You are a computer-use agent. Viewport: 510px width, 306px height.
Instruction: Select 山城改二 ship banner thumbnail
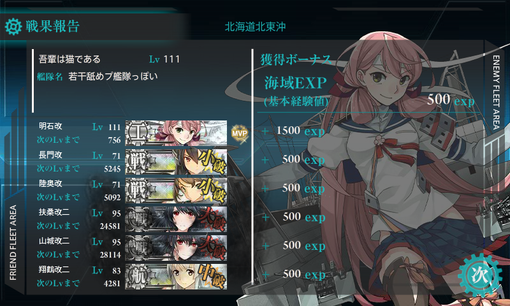[x=176, y=248]
